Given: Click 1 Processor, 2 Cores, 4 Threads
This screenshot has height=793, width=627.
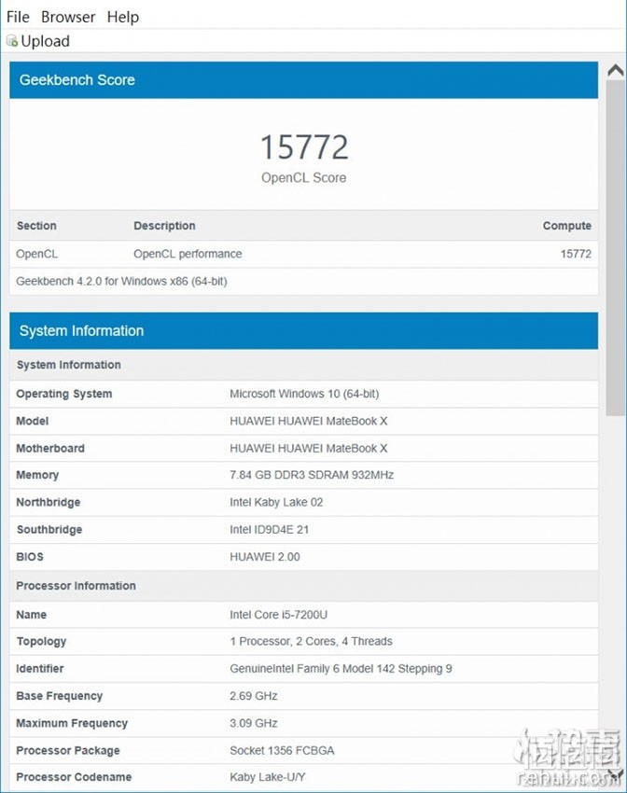Looking at the screenshot, I should [x=311, y=641].
